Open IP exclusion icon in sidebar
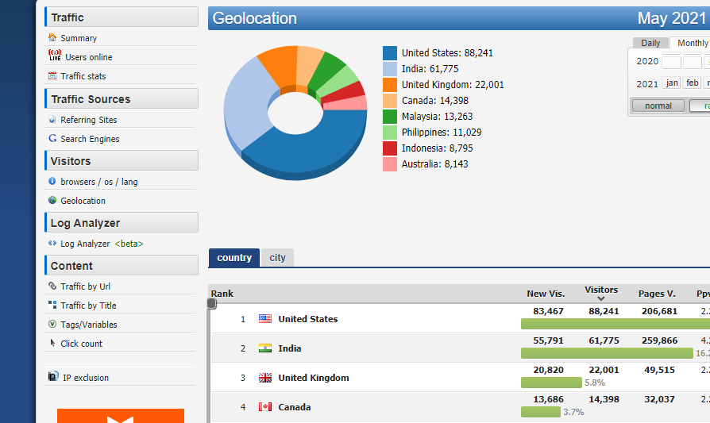This screenshot has width=710, height=423. pyautogui.click(x=53, y=377)
